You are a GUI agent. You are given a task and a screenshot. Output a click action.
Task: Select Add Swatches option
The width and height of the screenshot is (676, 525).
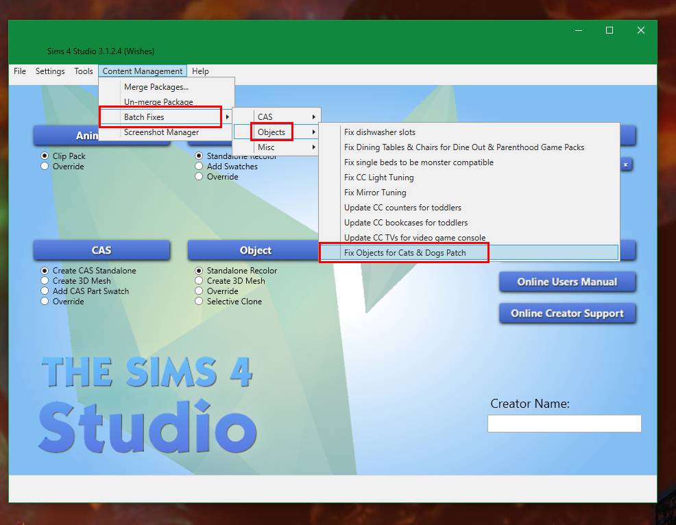[199, 167]
